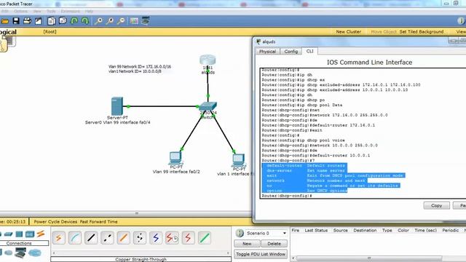The image size is (466, 262).
Task: Click the PDU list horizontal scrollbar
Action: (369, 258)
